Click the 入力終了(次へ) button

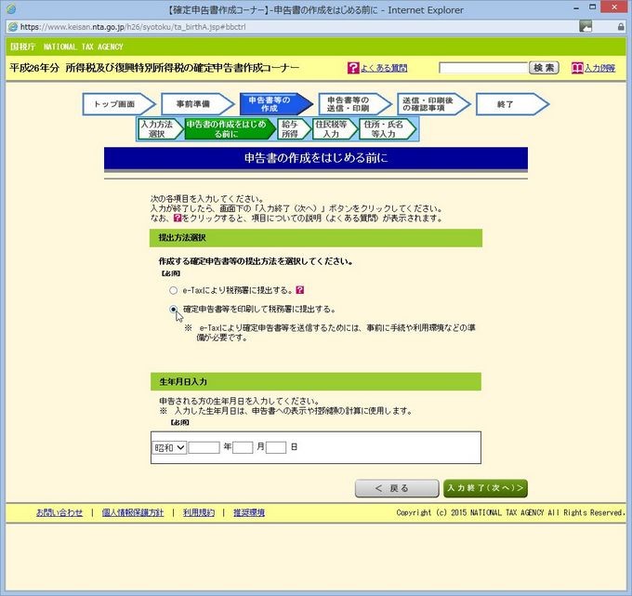click(485, 488)
